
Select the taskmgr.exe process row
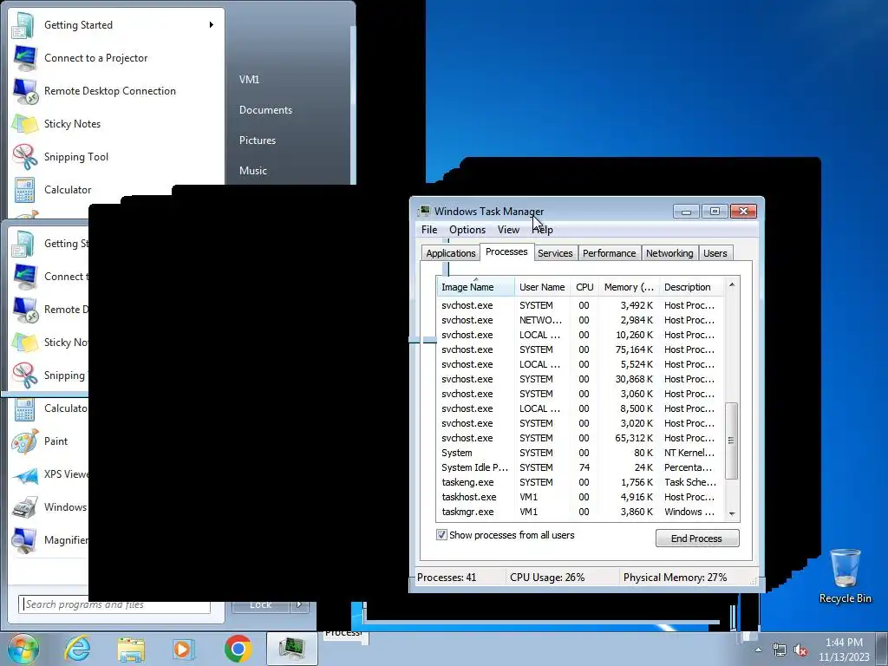click(x=580, y=512)
